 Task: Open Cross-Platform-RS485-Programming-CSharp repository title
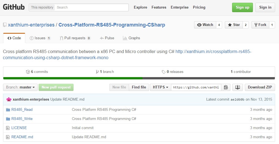point(112,25)
